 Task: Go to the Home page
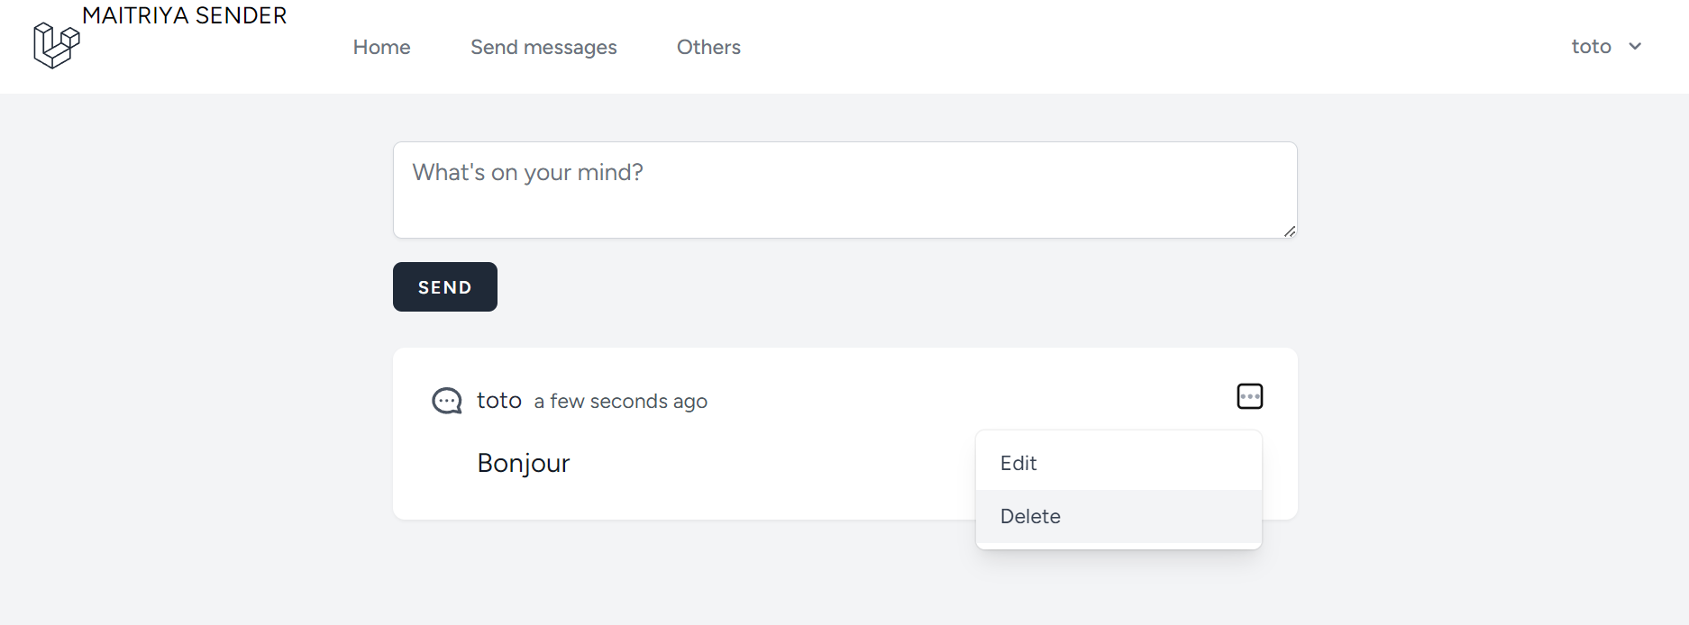tap(381, 47)
